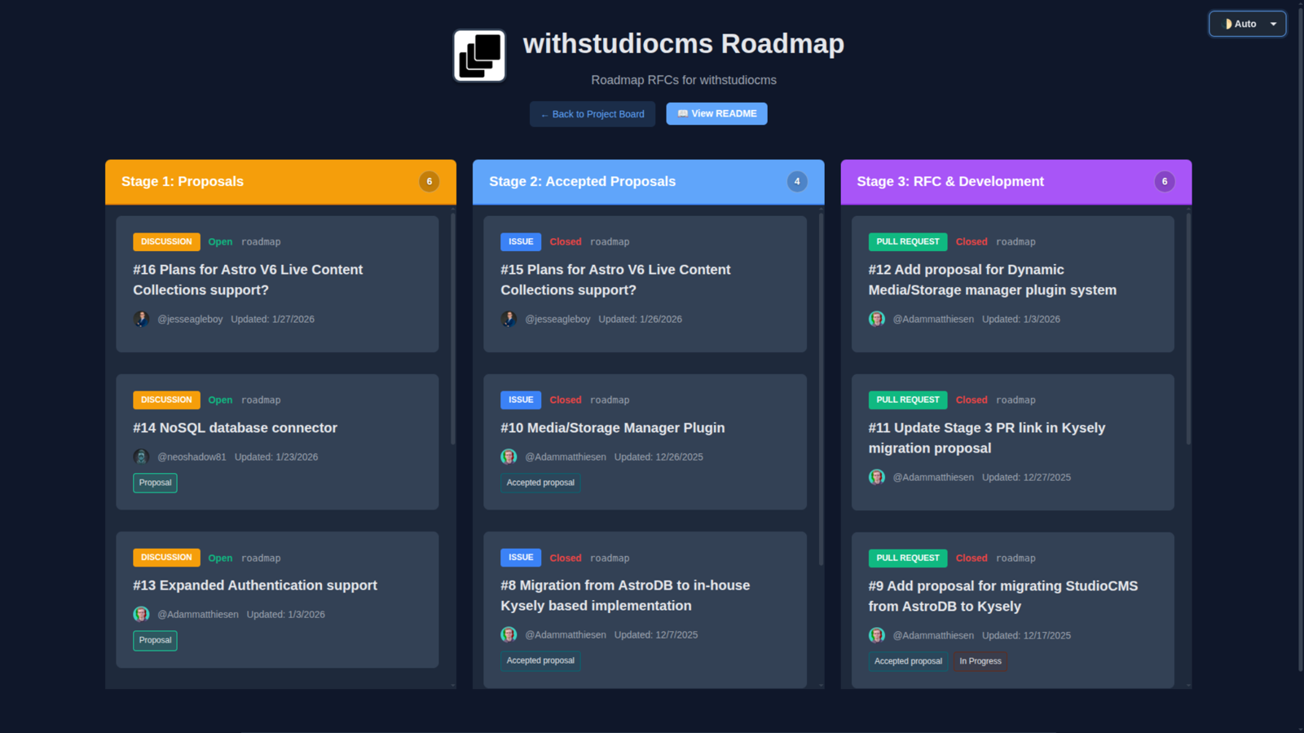1304x733 pixels.
Task: Click Adammatthiesen's avatar on card #11
Action: pyautogui.click(x=876, y=477)
